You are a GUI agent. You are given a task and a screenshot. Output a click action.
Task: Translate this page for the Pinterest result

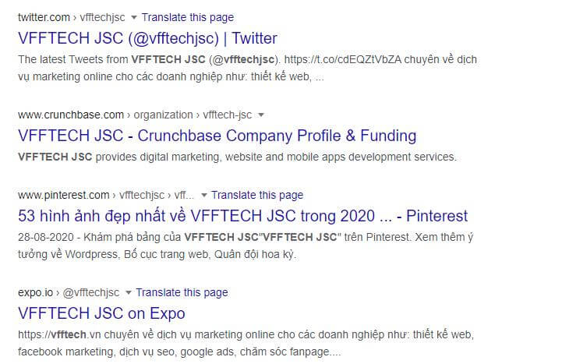tap(257, 196)
